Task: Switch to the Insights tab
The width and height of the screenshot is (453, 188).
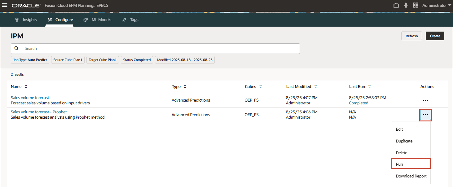Action: point(26,20)
